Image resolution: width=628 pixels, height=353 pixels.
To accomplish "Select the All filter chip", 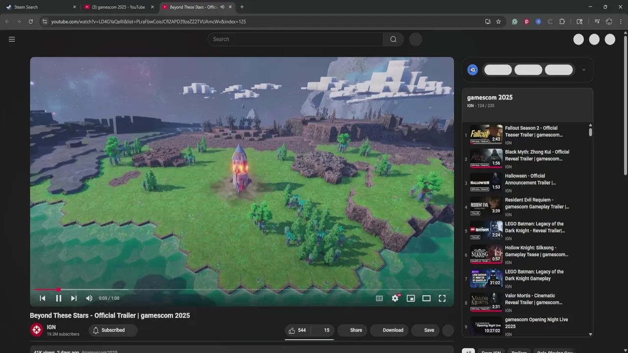I will tap(469, 351).
